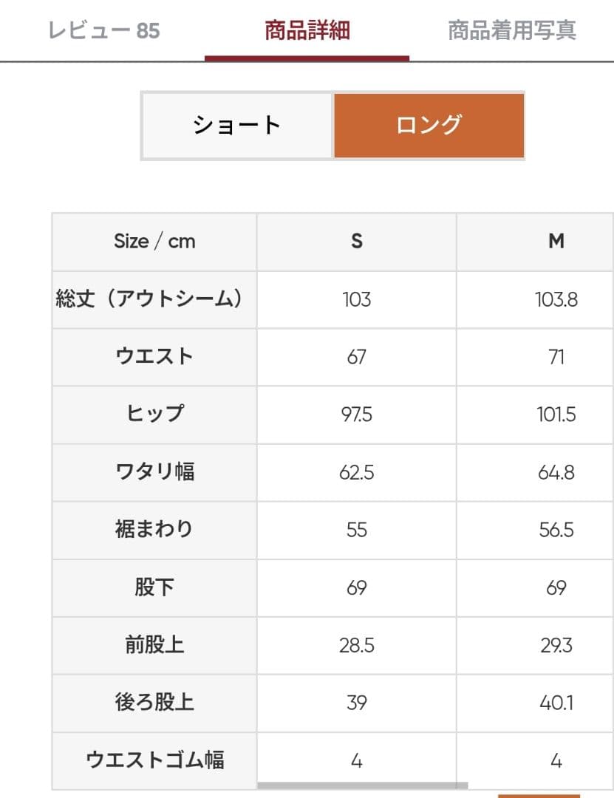Click the S waist value 67
Viewport: 614px width, 798px height.
point(357,357)
